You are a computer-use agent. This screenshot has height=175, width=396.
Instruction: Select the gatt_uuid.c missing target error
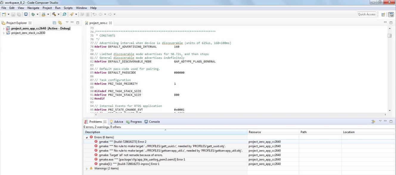tap(162, 146)
